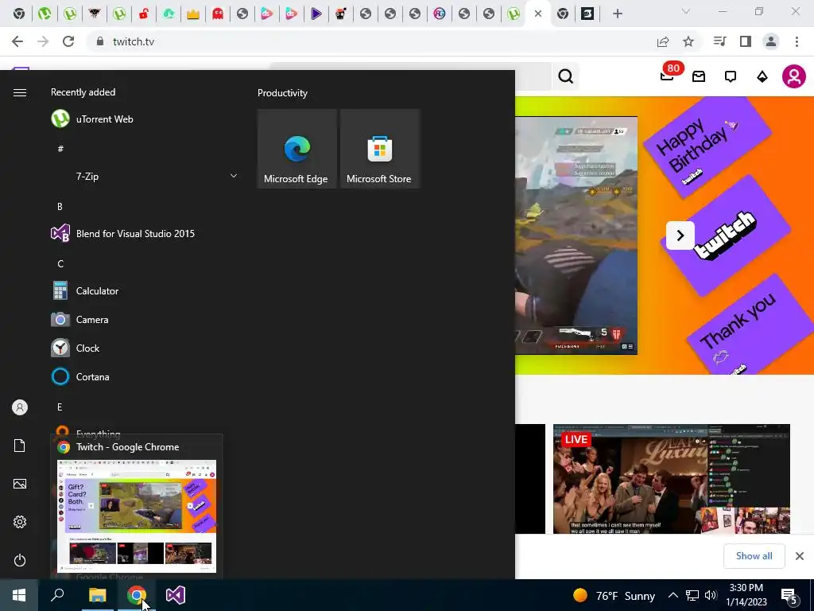The image size is (814, 611).
Task: Open the Twitch whispers icon
Action: tap(731, 77)
